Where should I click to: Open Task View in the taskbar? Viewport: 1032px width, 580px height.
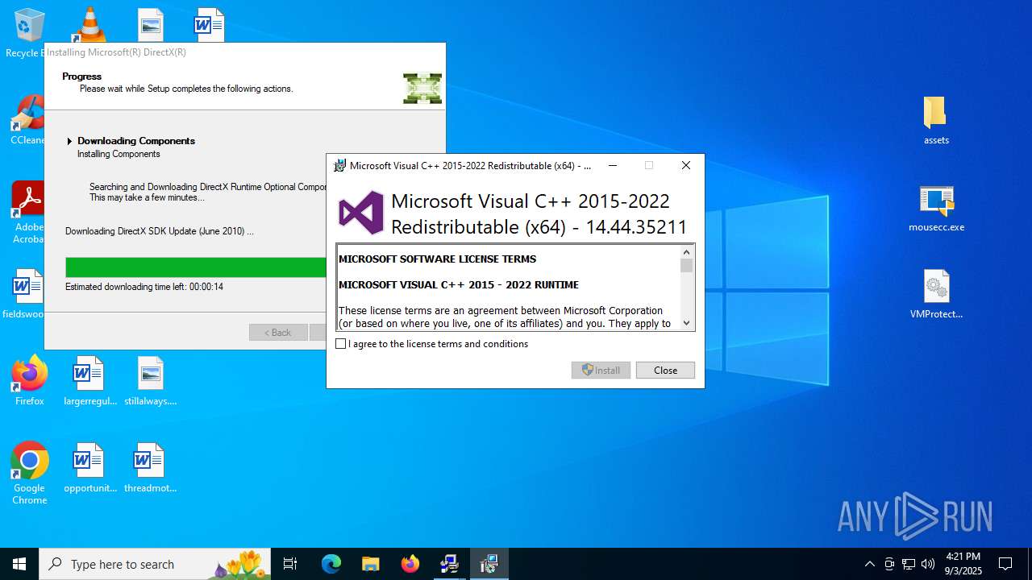pyautogui.click(x=290, y=564)
